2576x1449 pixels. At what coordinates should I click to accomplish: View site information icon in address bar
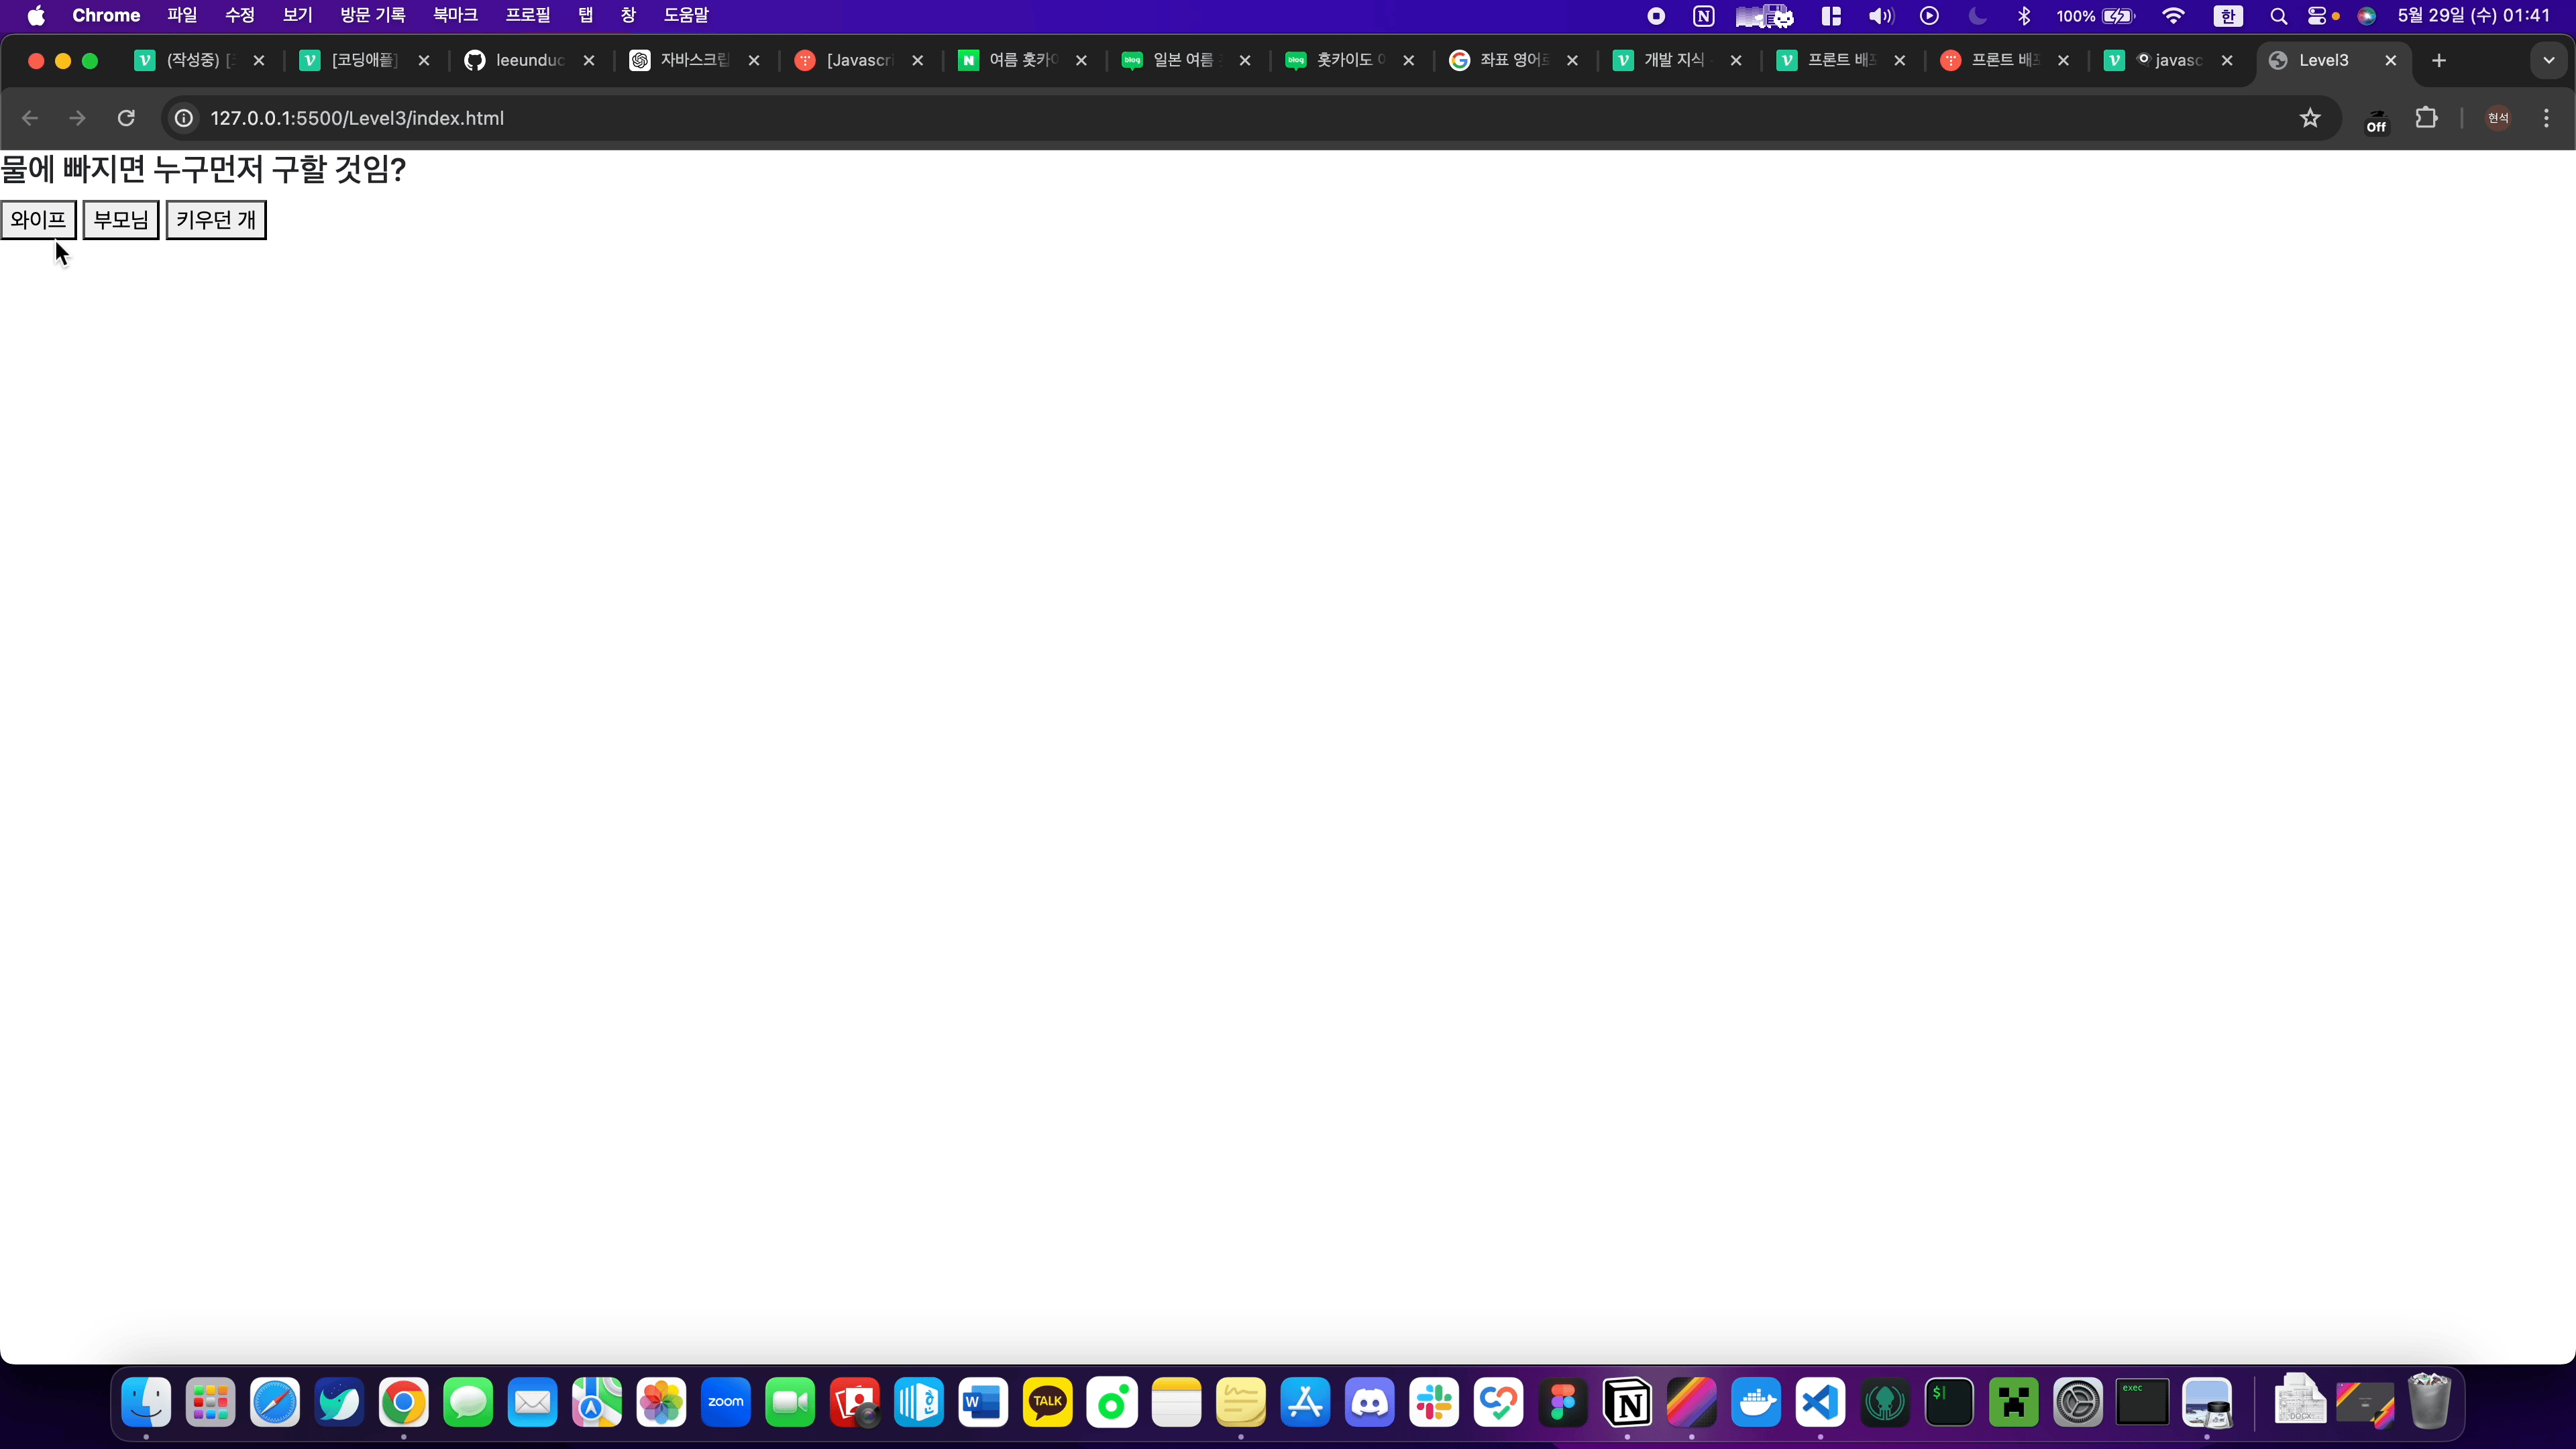coord(184,118)
